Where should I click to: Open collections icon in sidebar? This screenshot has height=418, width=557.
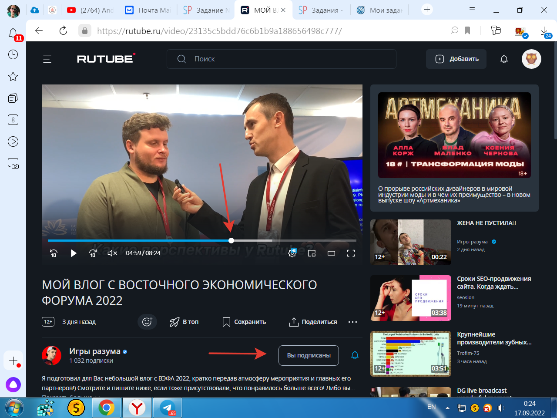(13, 98)
